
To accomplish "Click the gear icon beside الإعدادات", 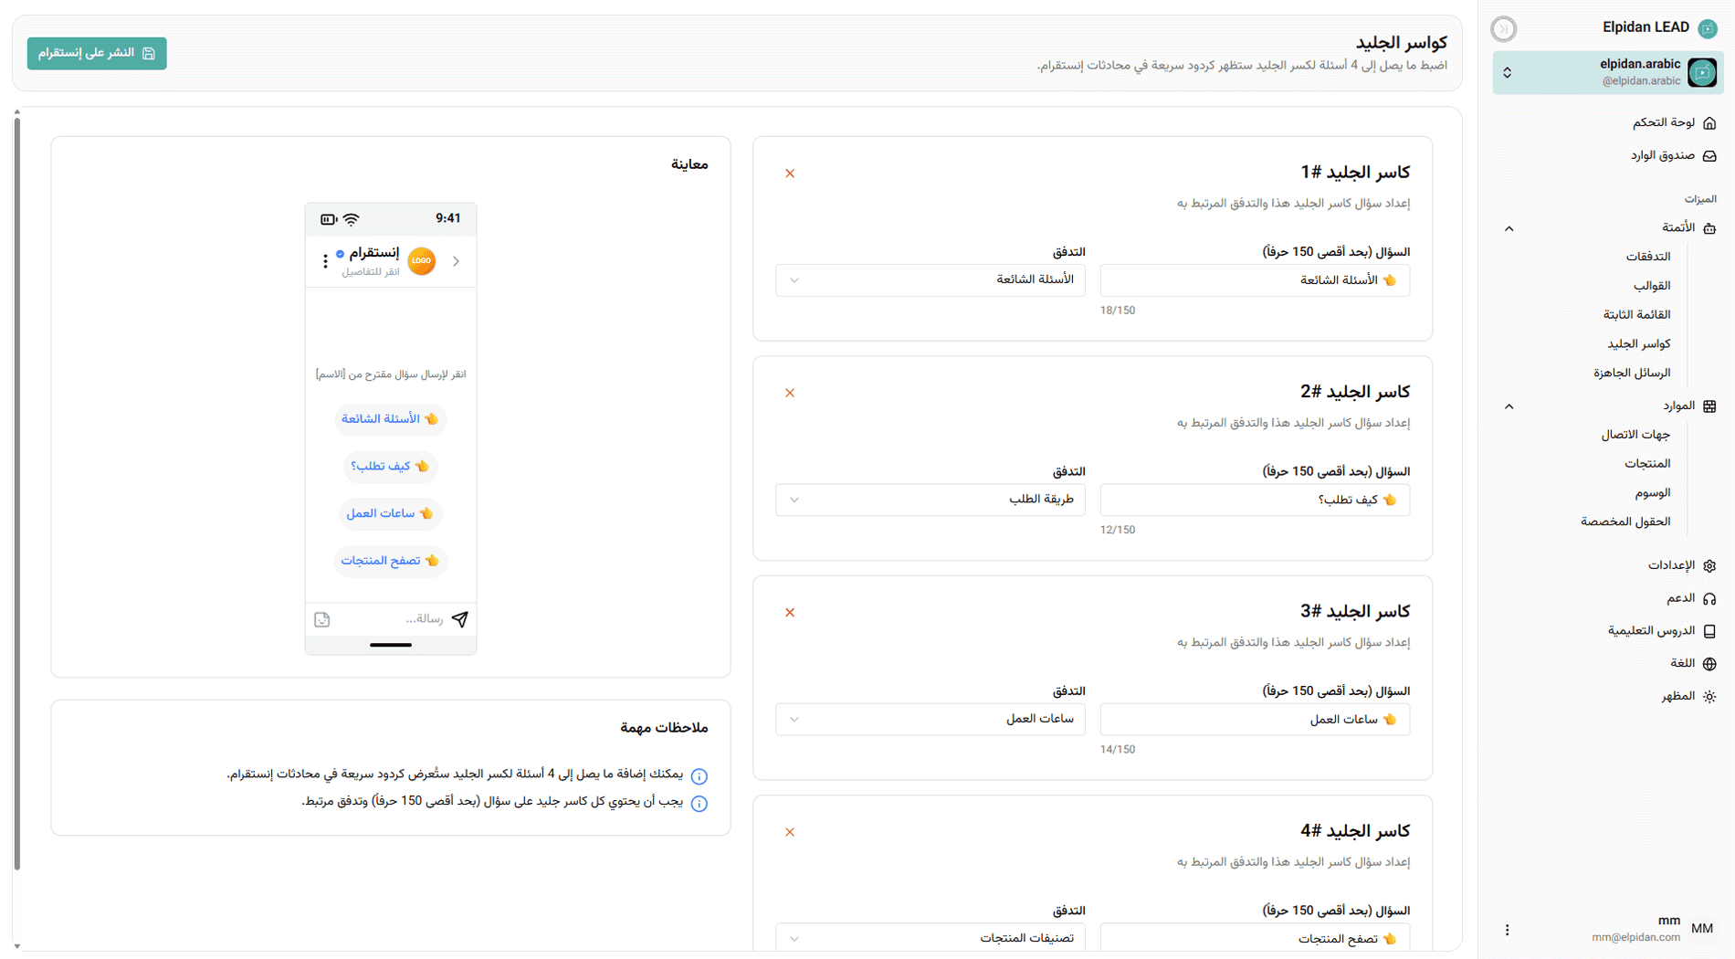I will (x=1709, y=565).
